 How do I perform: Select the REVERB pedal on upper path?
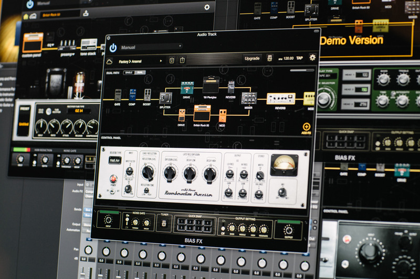click(231, 87)
